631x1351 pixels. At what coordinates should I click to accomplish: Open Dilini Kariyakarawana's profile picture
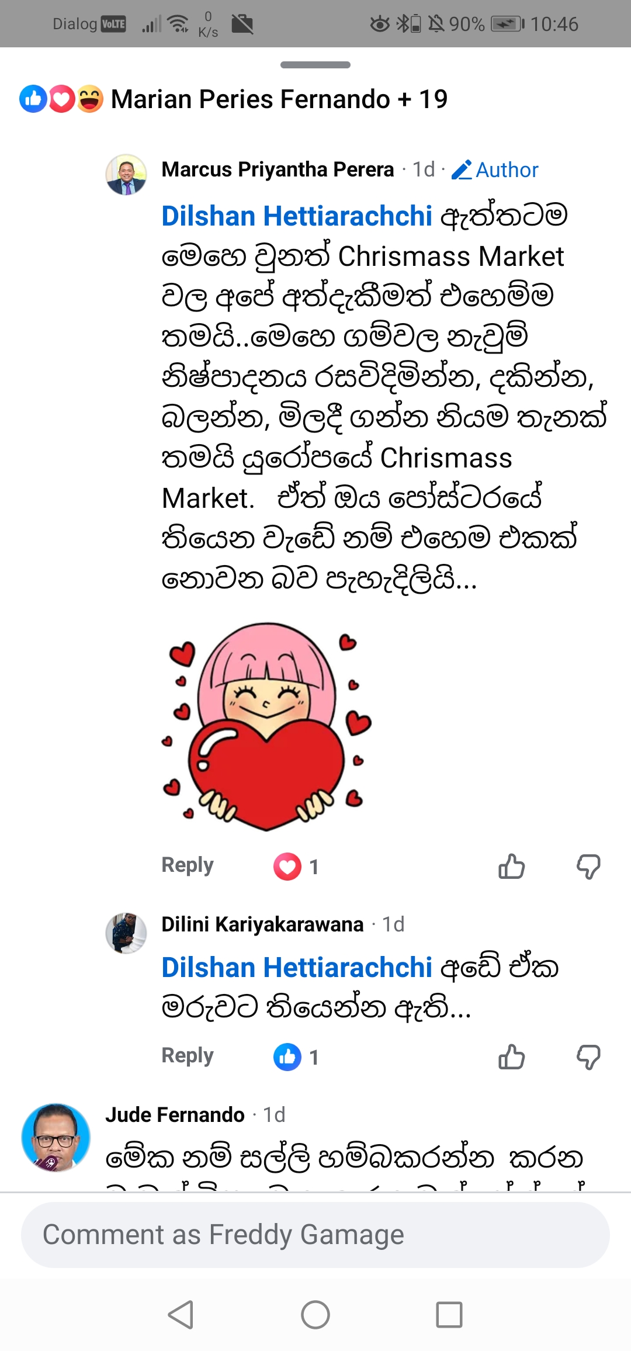pyautogui.click(x=126, y=933)
